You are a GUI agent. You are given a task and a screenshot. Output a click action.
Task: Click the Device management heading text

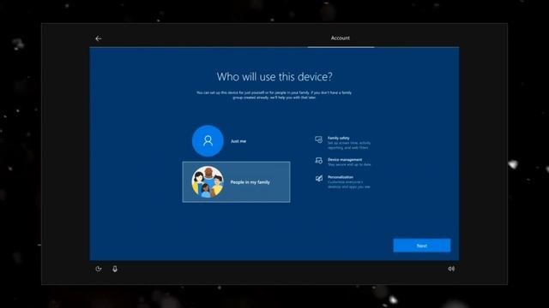[x=345, y=160]
